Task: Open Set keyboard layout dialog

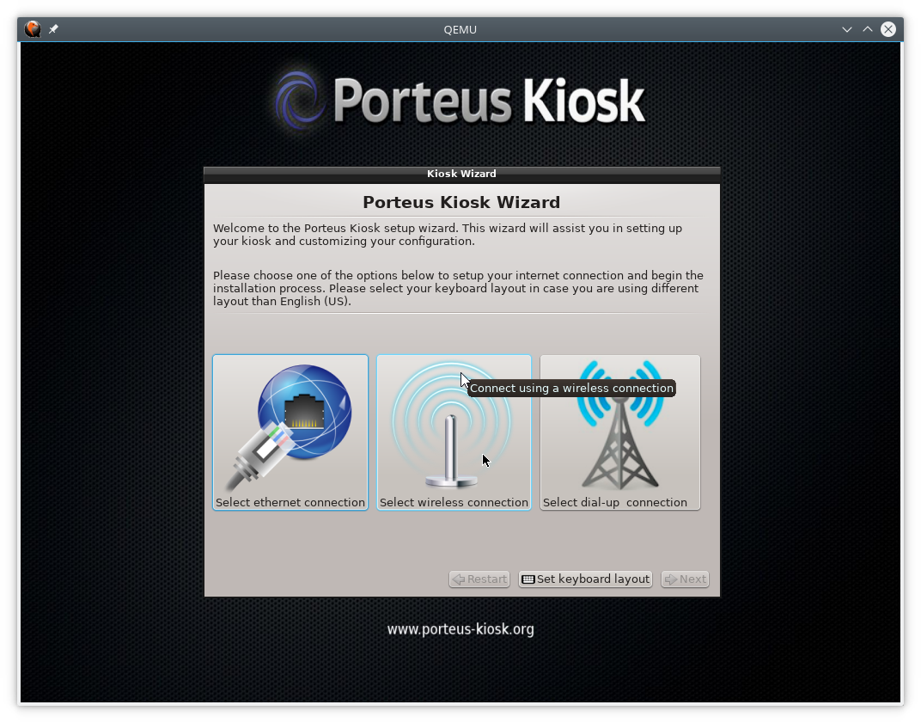Action: pyautogui.click(x=586, y=579)
